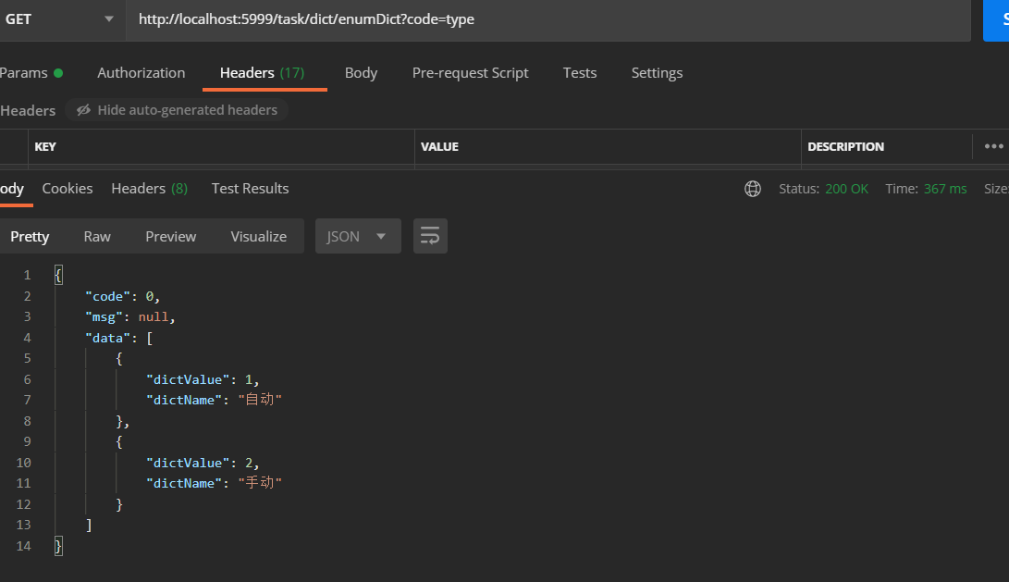
Task: Toggle Hide auto-generated headers
Action: [x=177, y=110]
